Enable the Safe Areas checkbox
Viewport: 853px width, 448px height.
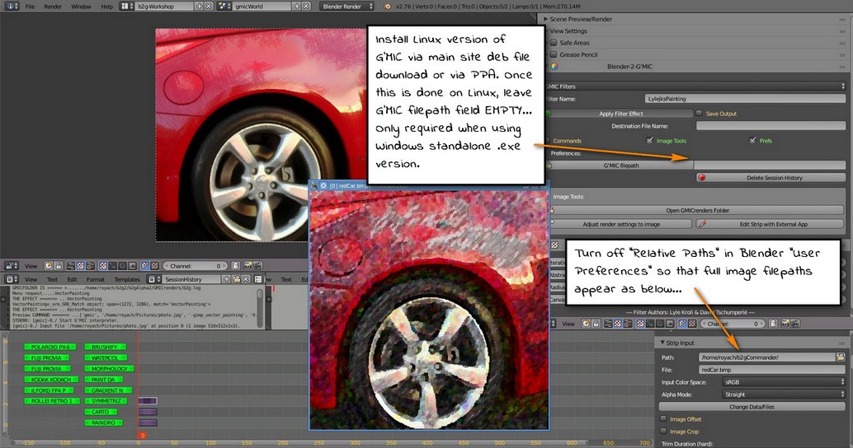554,42
